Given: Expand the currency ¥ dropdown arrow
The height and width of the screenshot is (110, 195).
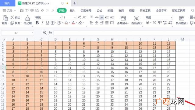Looking at the screenshot, I should pos(151,23).
